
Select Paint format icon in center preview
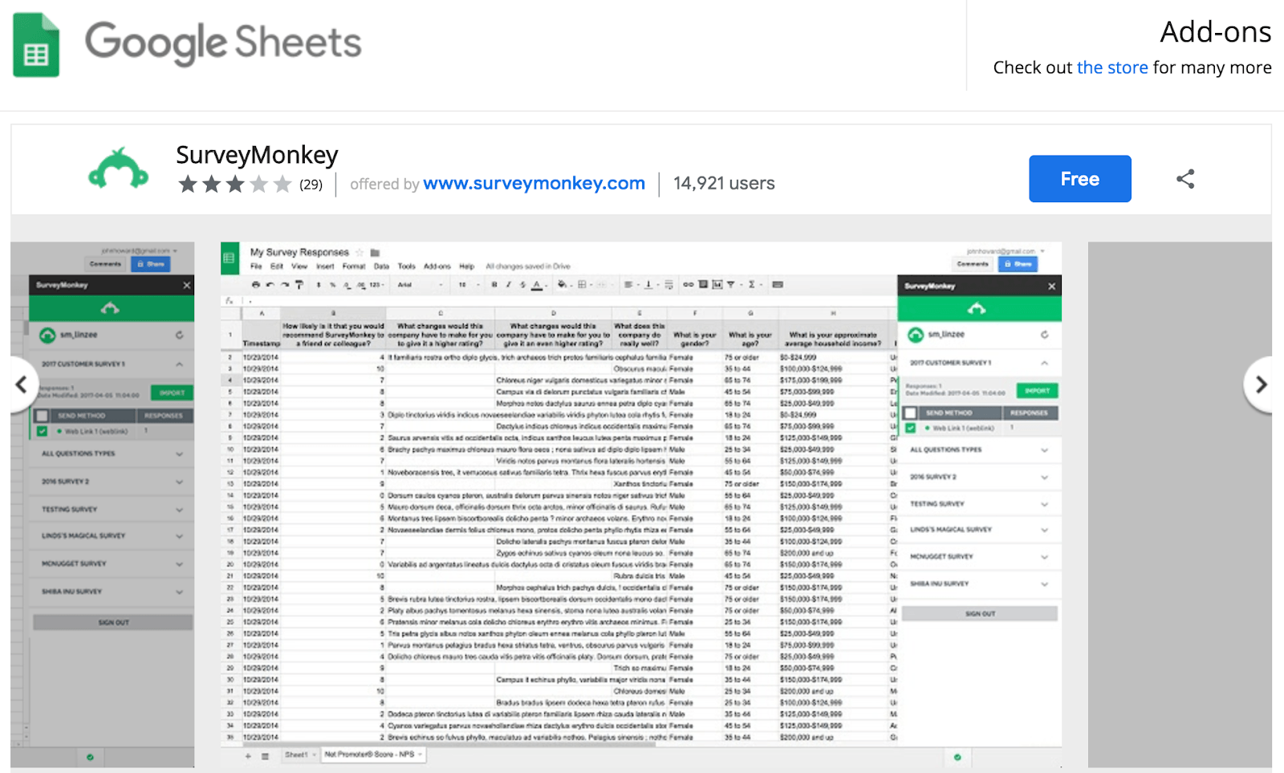pyautogui.click(x=299, y=284)
